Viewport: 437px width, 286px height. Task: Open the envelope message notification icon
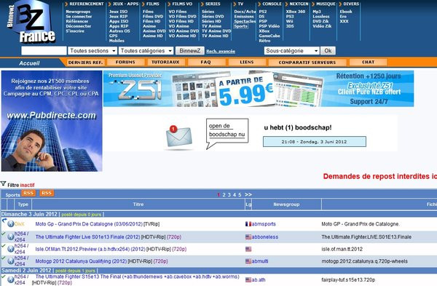178,136
